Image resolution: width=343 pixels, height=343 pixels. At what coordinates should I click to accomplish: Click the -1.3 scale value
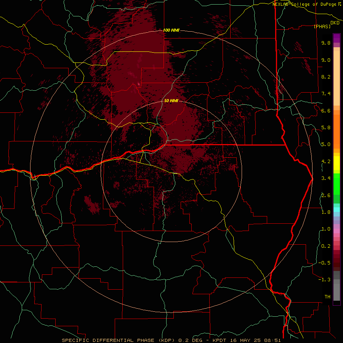tap(324, 280)
